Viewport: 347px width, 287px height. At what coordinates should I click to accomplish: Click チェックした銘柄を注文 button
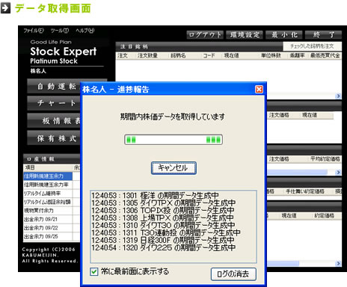[x=312, y=46]
